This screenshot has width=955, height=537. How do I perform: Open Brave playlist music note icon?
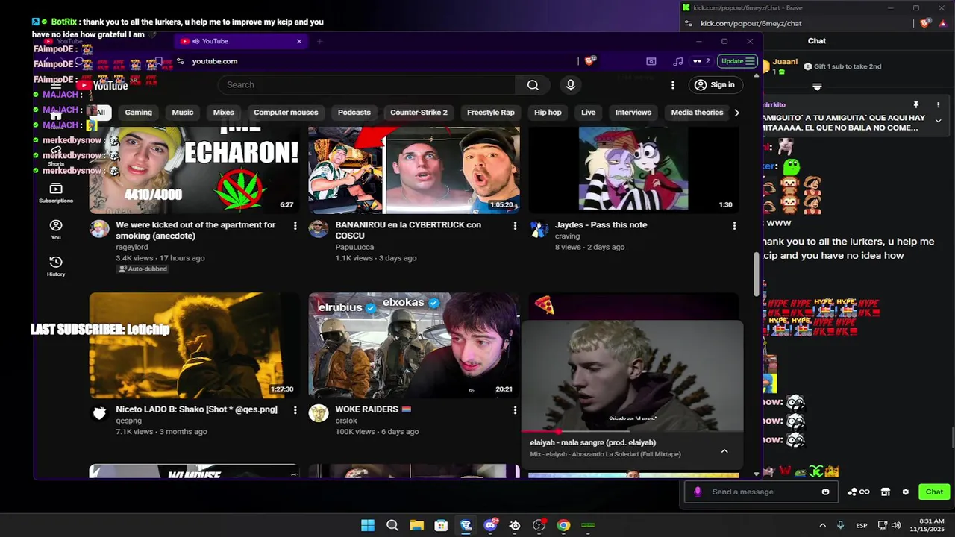pos(677,61)
